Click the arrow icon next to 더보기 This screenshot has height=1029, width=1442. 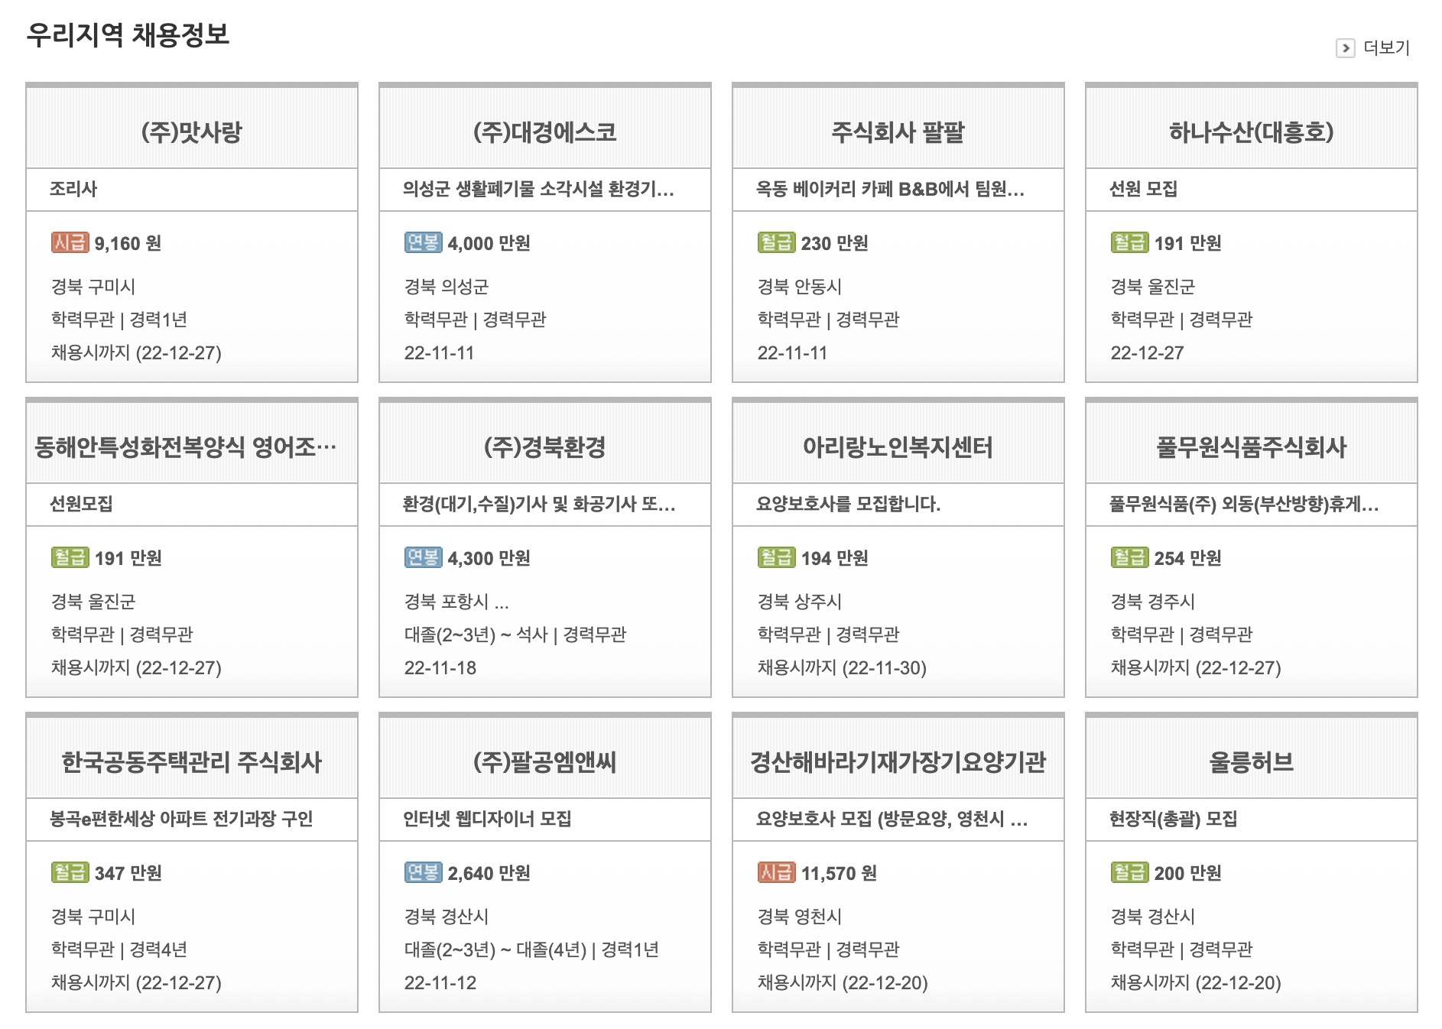pyautogui.click(x=1346, y=47)
